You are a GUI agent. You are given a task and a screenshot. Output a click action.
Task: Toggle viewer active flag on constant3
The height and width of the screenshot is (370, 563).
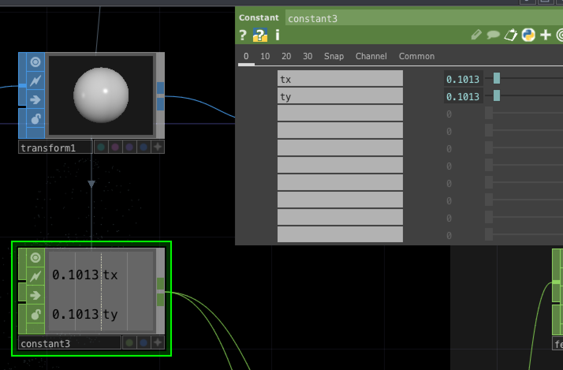point(35,258)
